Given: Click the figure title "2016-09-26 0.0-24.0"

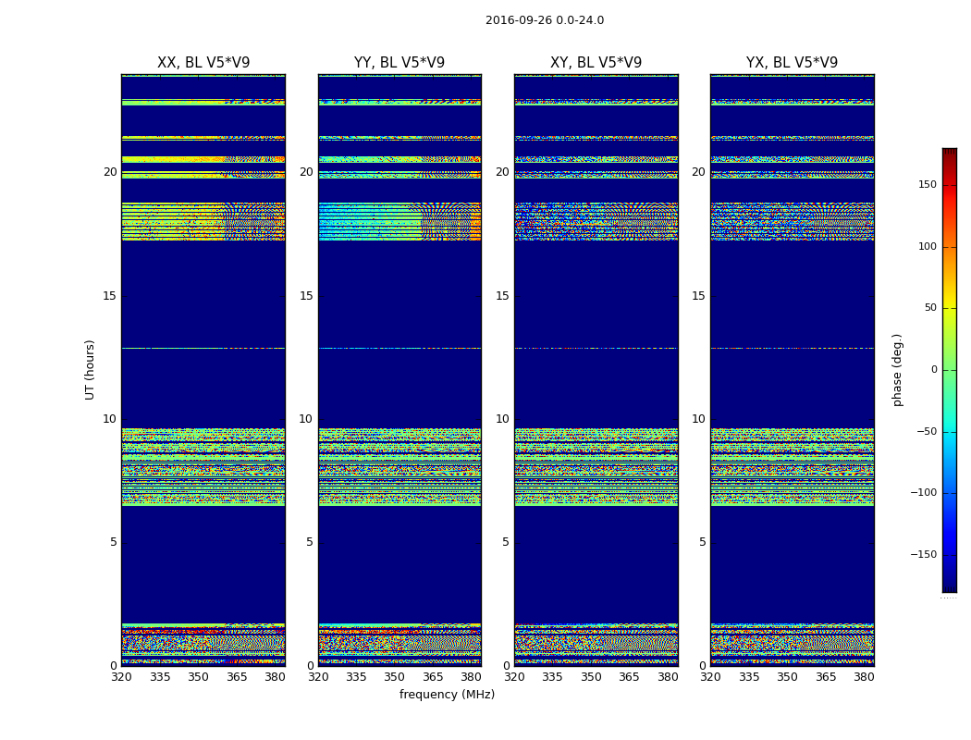Looking at the screenshot, I should tap(544, 20).
